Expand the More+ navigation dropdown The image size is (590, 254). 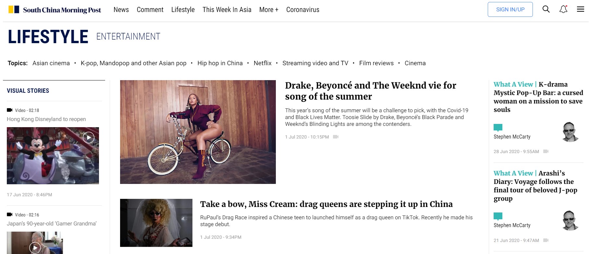(268, 9)
